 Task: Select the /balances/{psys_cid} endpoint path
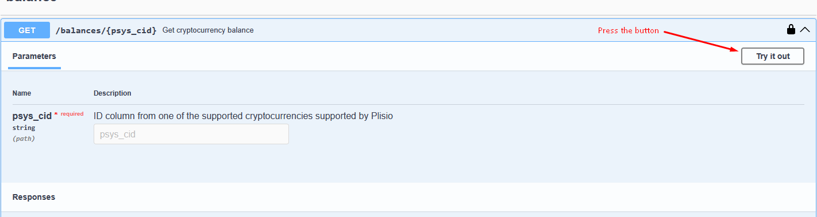click(106, 30)
